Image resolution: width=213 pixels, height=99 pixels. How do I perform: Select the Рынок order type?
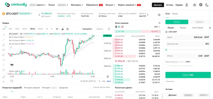click(183, 28)
